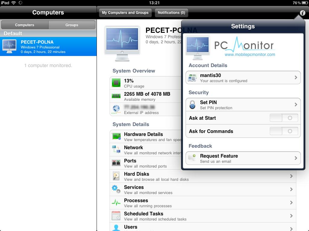Click the Scheduled Tasks calendar icon

(x=116, y=216)
